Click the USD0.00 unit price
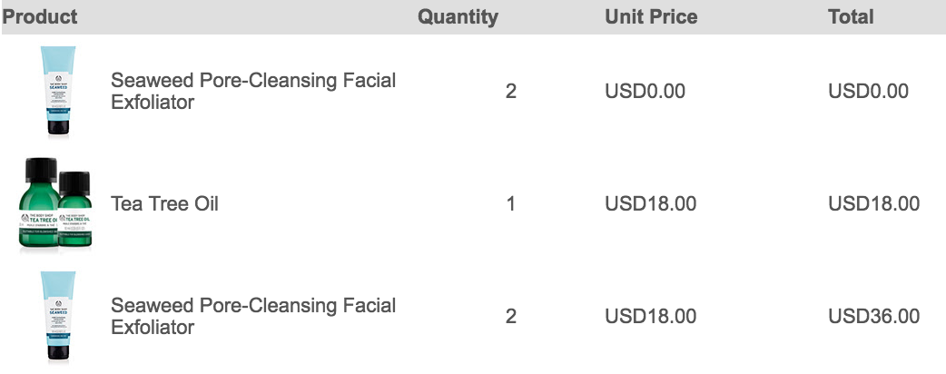This screenshot has height=374, width=946. (x=645, y=91)
